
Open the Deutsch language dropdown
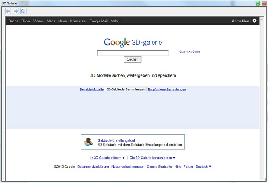click(x=203, y=167)
